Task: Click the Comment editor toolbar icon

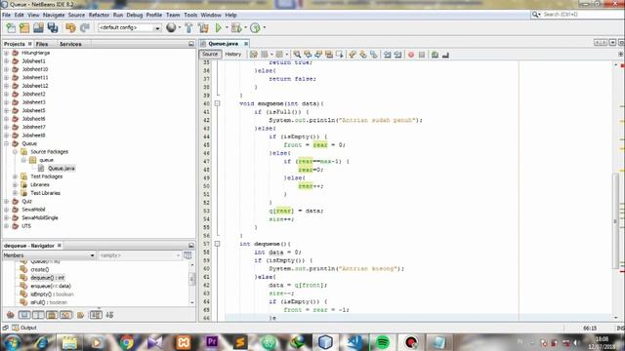Action: pos(435,55)
